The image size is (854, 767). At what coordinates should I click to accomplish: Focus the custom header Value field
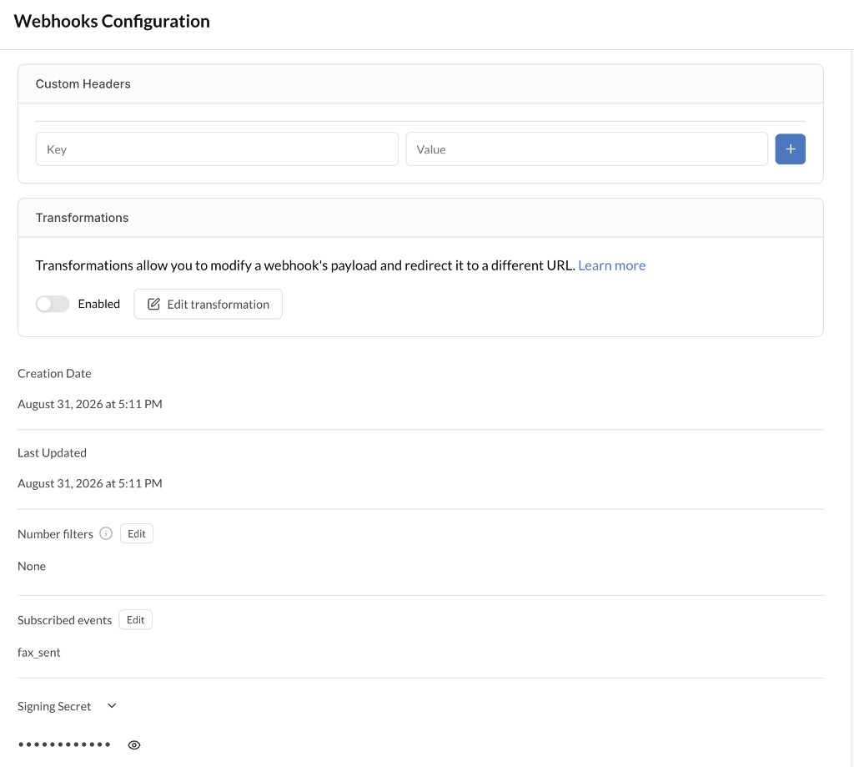[586, 149]
